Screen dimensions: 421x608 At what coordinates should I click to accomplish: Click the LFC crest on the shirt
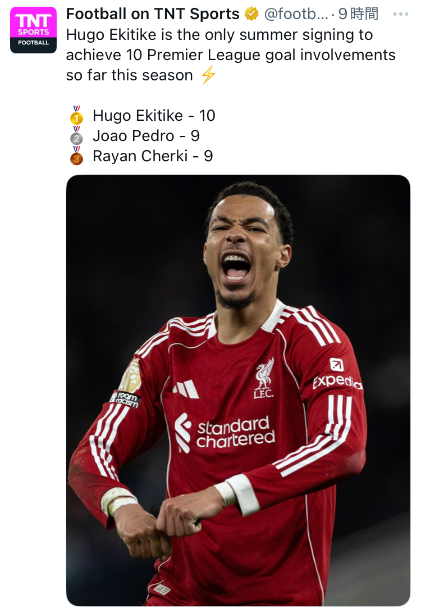[264, 376]
